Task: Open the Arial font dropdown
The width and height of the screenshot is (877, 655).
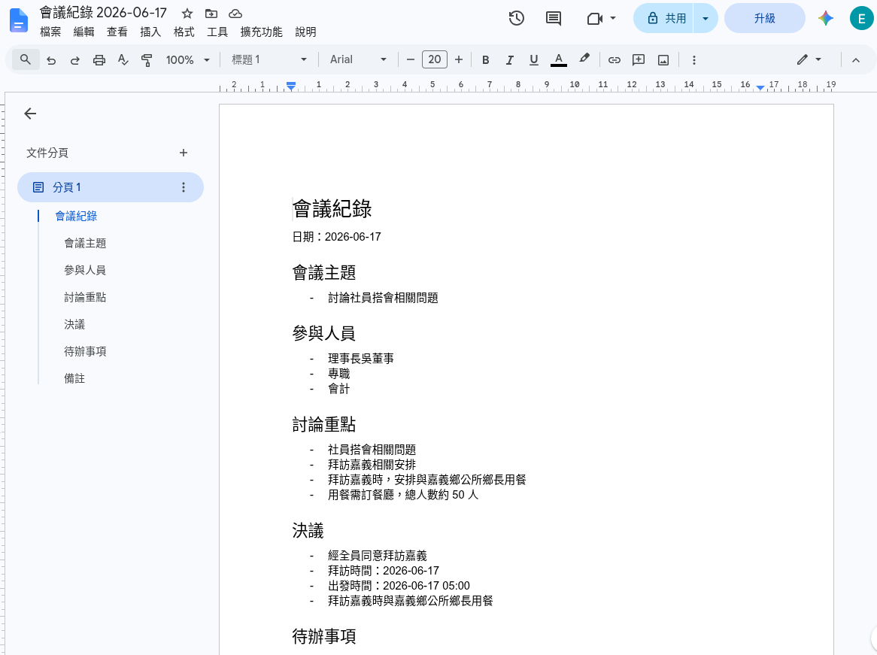Action: pos(358,59)
